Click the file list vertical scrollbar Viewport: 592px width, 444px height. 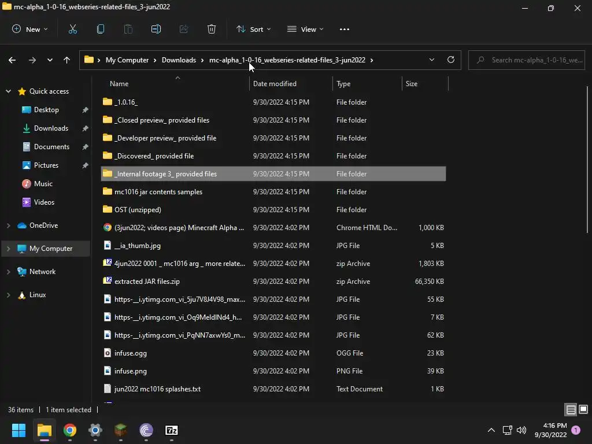pyautogui.click(x=587, y=161)
